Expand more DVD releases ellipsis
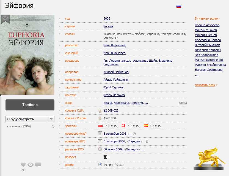The height and width of the screenshot is (176, 229). pos(143,149)
